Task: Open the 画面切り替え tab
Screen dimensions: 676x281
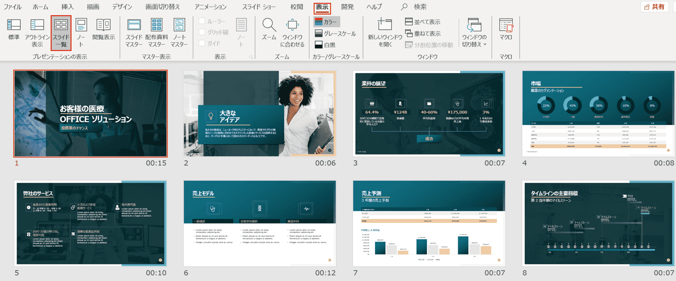Action: [x=163, y=7]
